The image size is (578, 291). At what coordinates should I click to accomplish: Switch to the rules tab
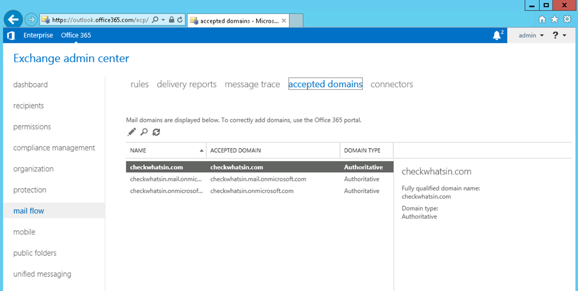(x=140, y=84)
